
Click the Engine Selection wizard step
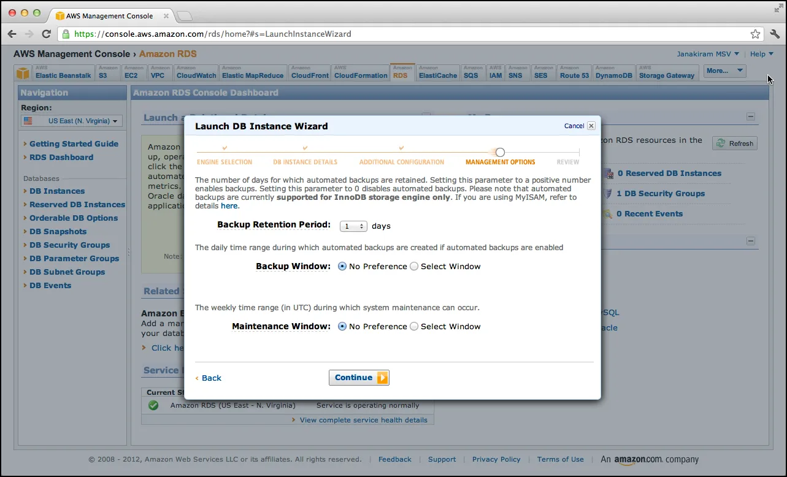point(225,162)
